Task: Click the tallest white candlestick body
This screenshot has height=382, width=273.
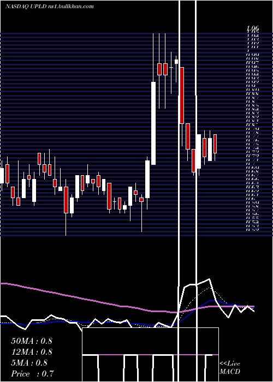Action: [153, 123]
